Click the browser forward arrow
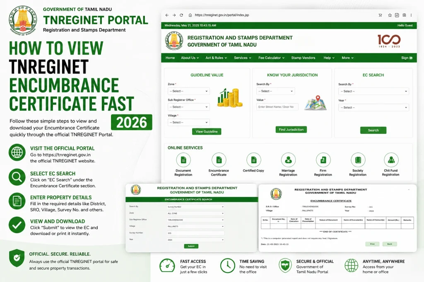The image size is (424, 282). (174, 15)
